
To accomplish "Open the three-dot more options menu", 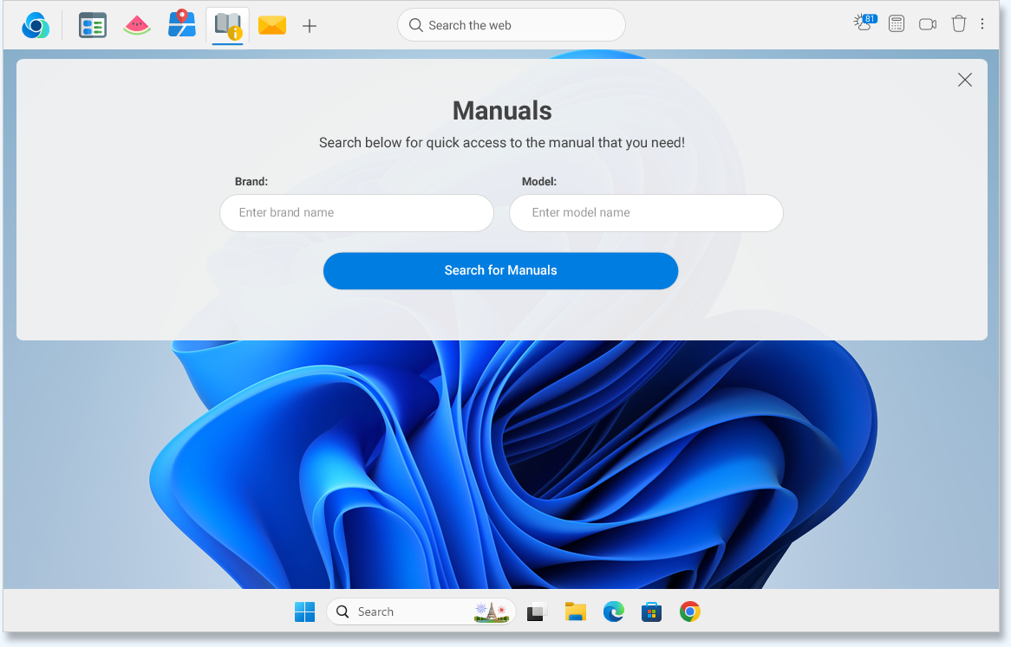I will point(982,24).
